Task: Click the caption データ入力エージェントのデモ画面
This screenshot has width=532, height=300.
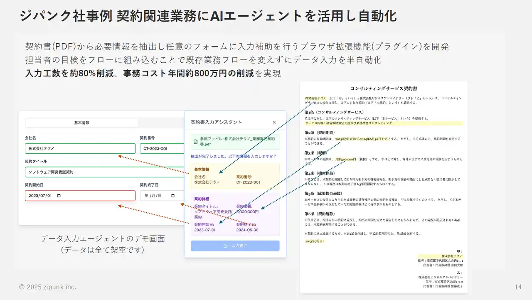Action: 103,239
